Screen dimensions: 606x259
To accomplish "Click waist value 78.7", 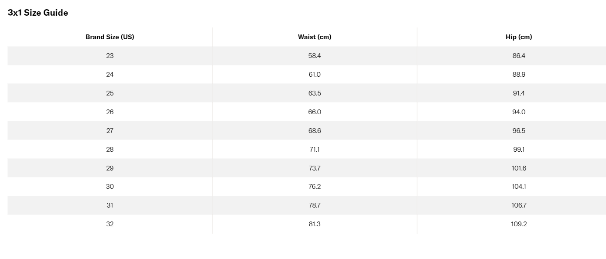I will point(315,205).
